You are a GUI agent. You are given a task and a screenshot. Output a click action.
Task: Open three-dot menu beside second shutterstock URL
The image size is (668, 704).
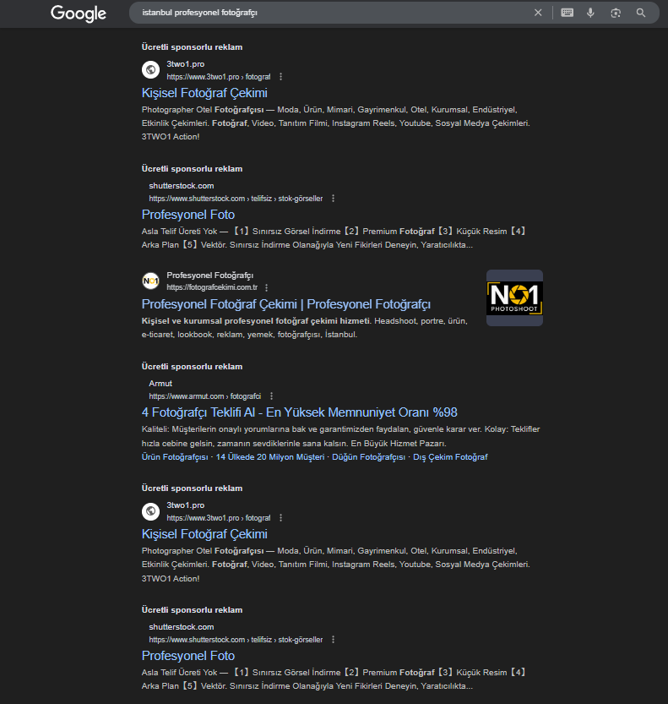point(333,640)
